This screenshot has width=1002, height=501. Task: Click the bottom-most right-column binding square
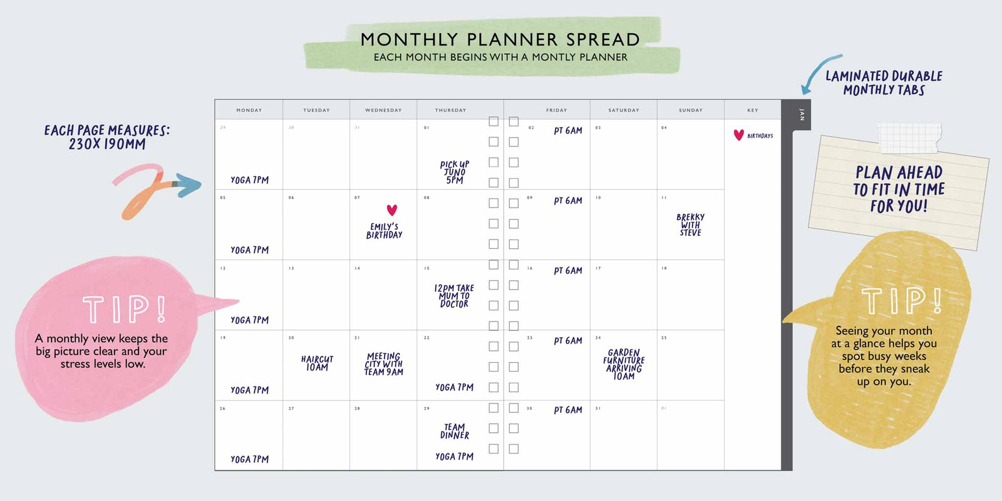514,448
